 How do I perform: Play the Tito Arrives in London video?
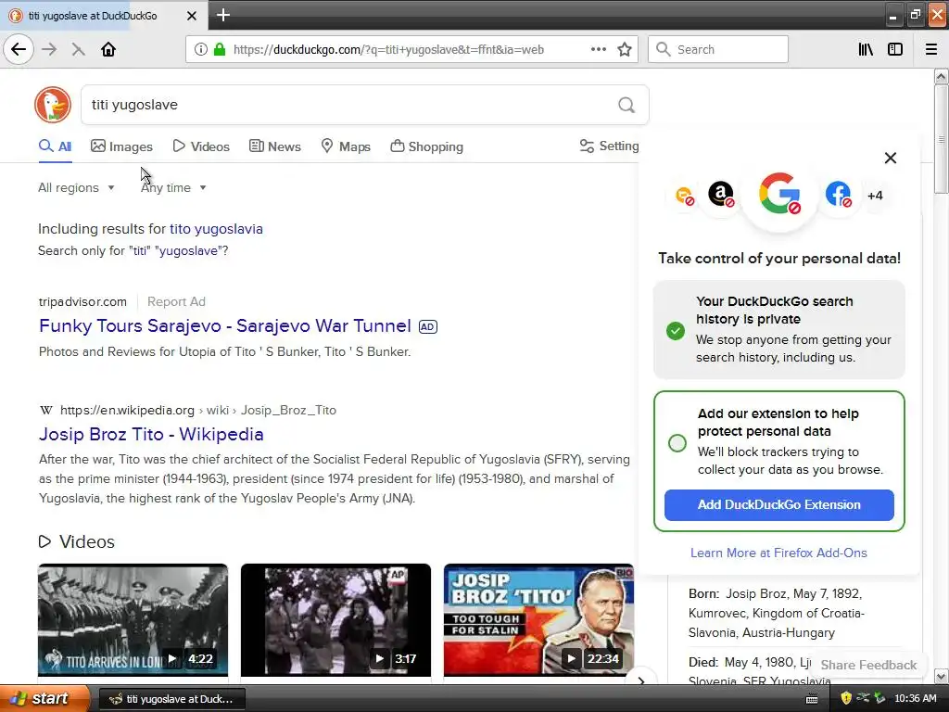[133, 620]
